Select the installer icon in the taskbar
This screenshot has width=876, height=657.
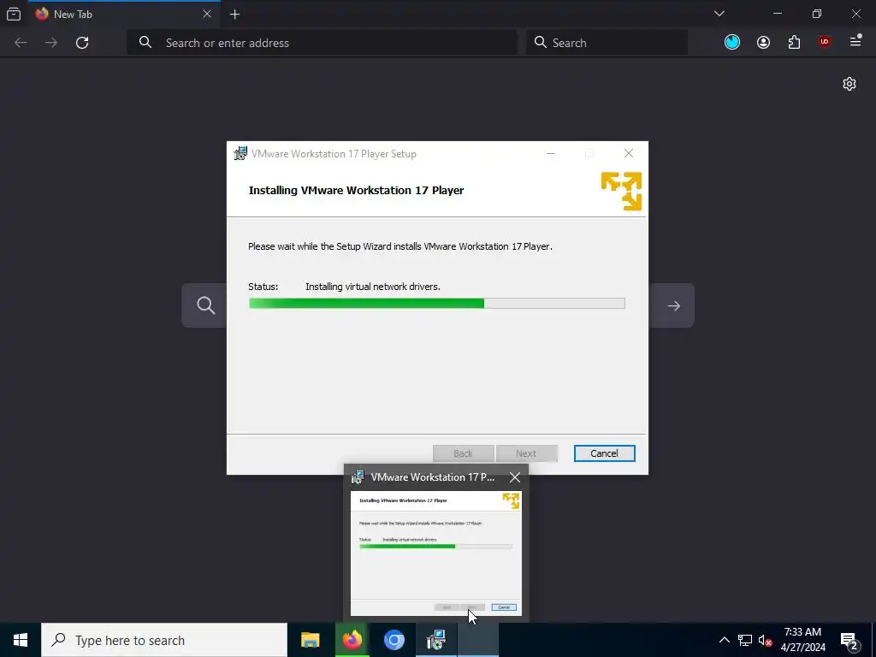[x=435, y=640]
